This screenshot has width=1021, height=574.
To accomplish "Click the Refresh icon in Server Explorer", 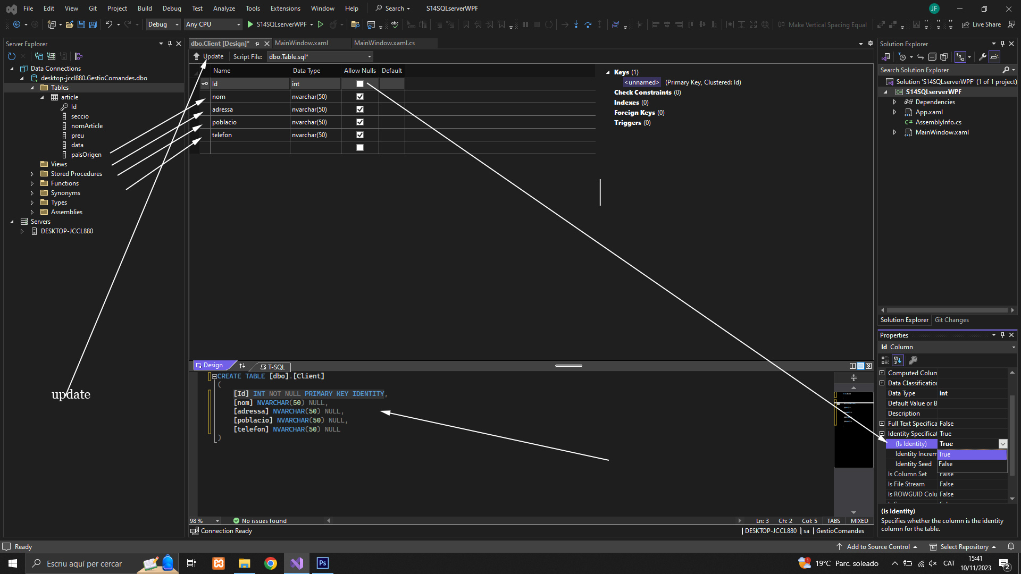I will coord(12,56).
